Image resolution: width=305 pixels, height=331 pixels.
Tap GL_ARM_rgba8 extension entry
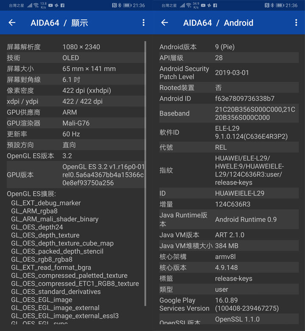[x=34, y=211]
